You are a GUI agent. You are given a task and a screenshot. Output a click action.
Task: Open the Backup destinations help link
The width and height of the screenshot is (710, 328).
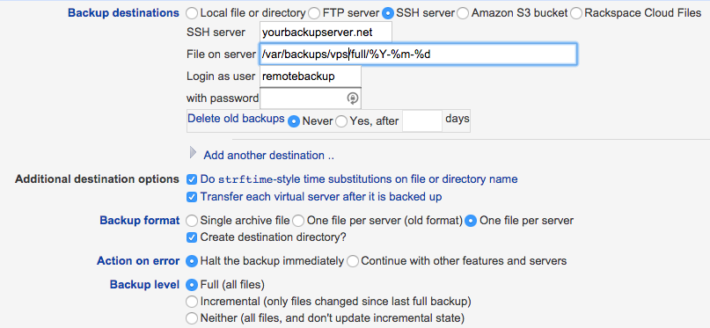click(124, 13)
